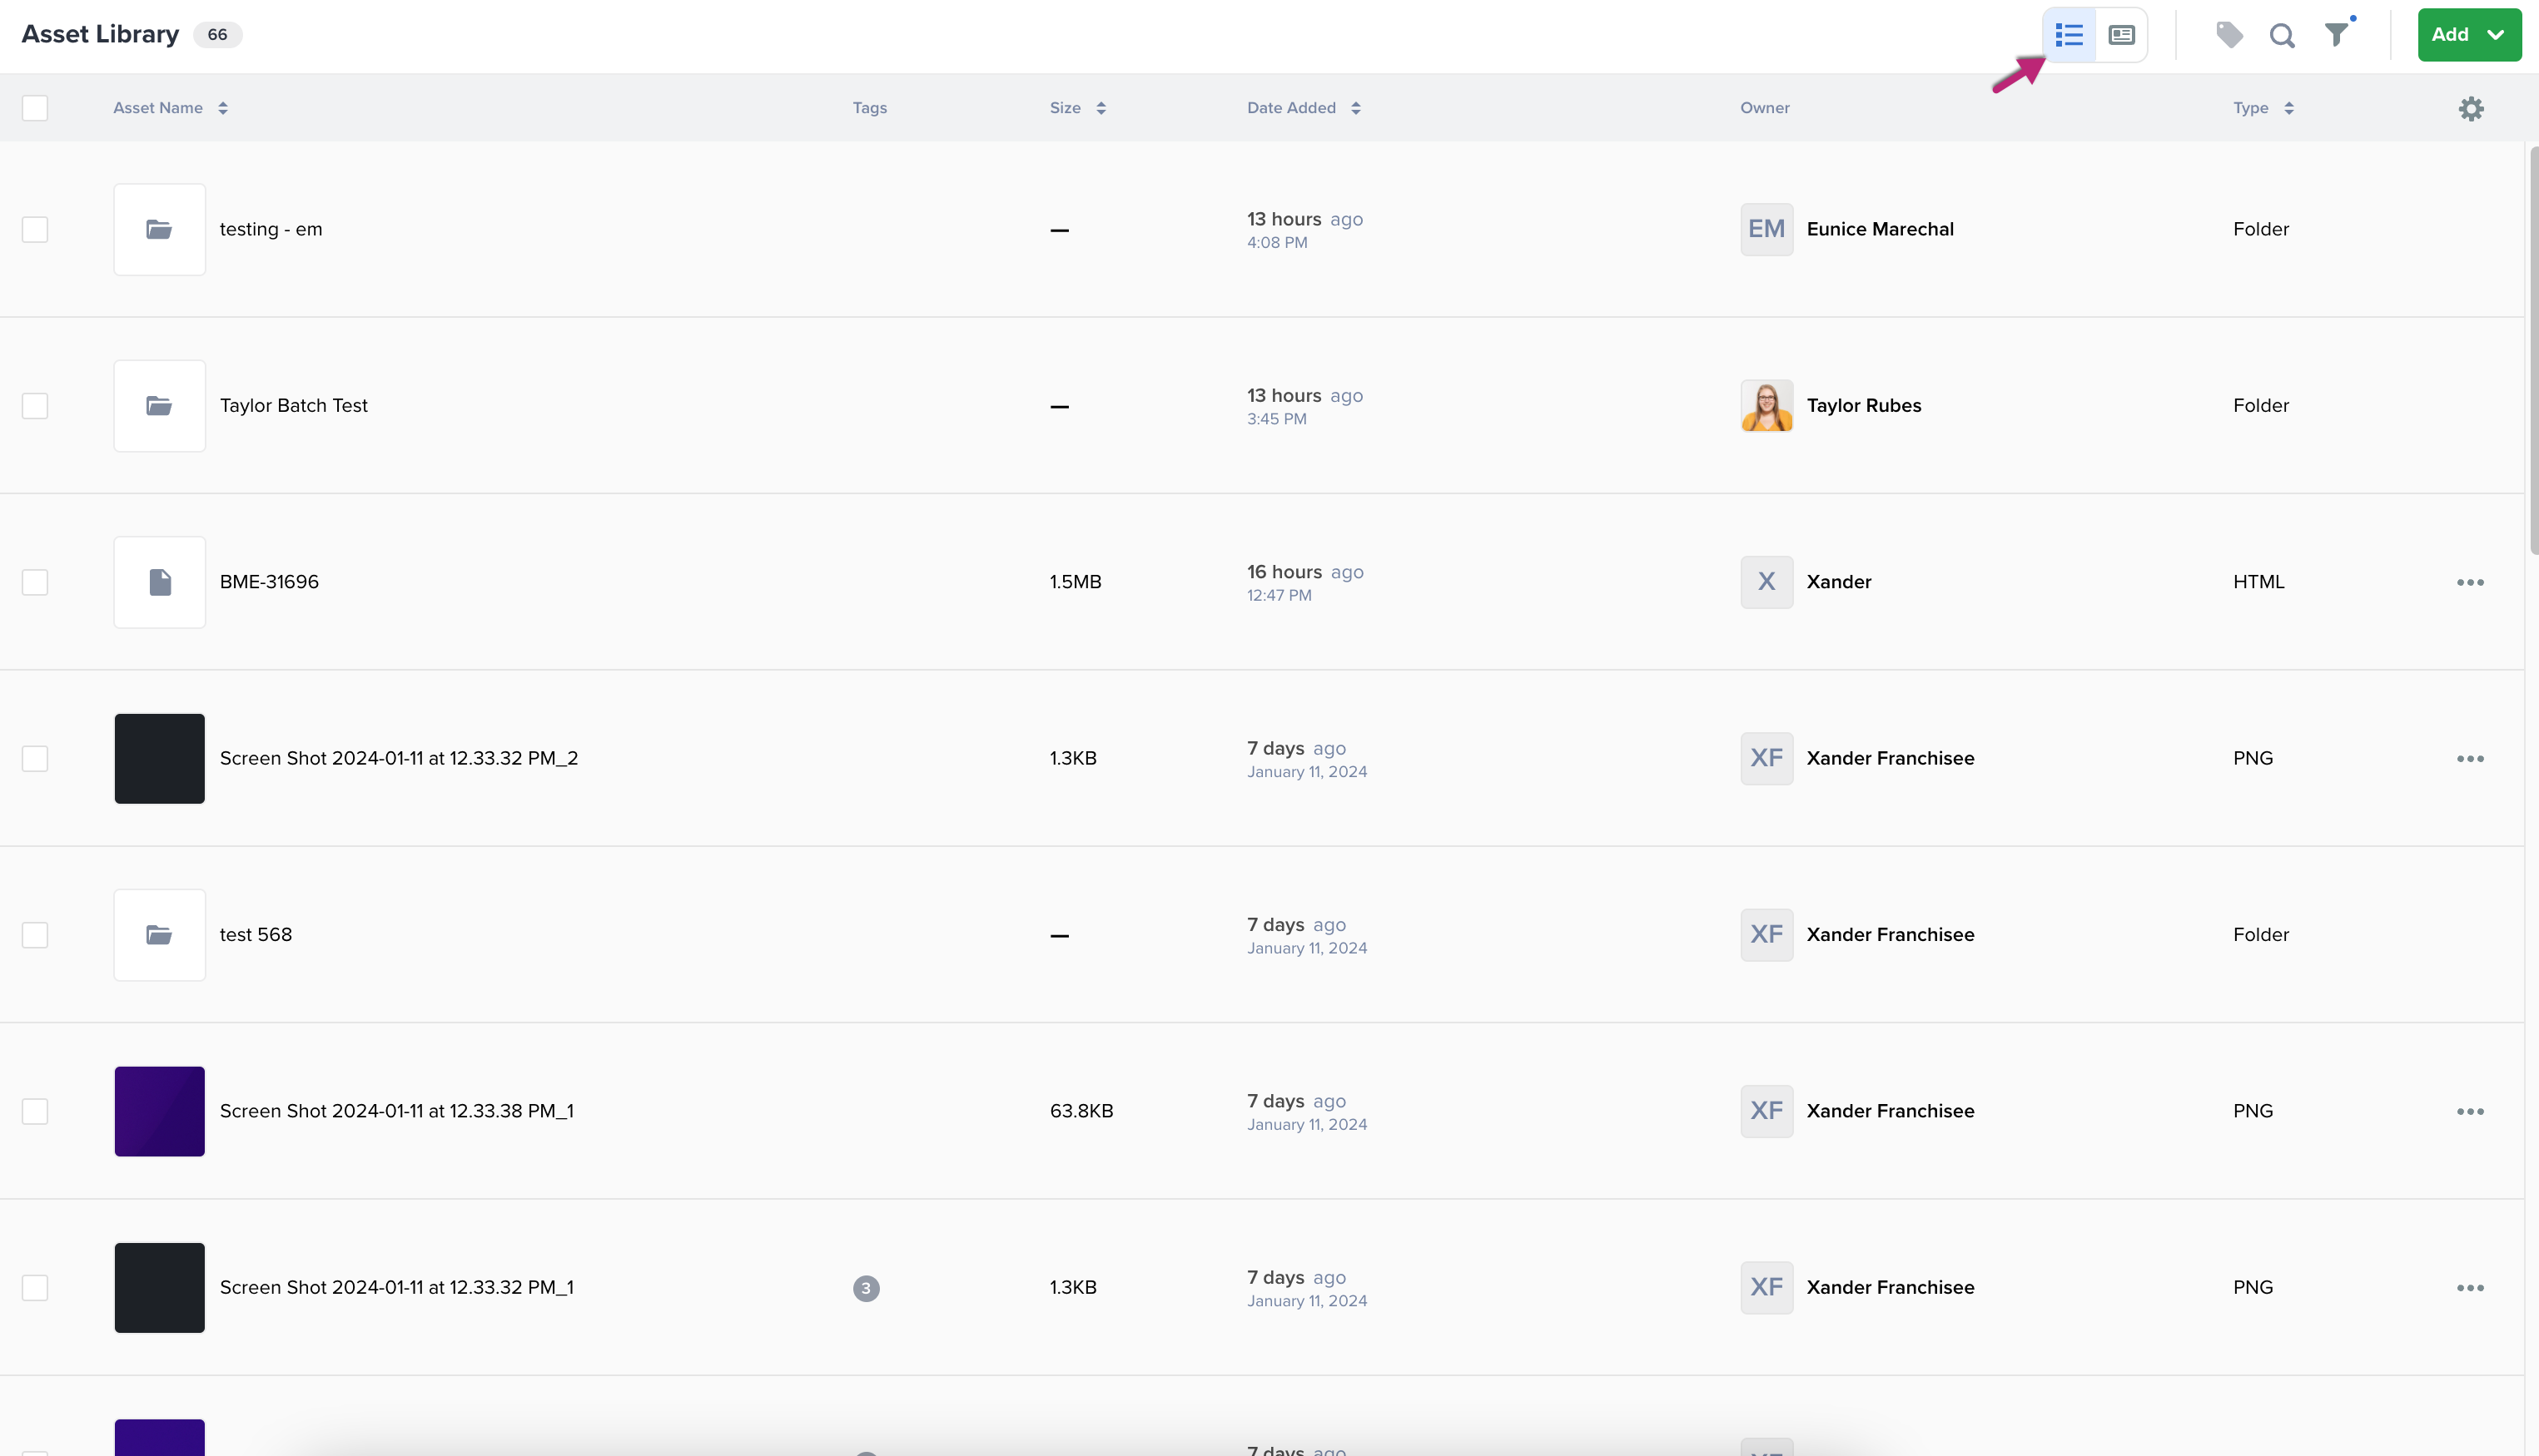
Task: Open the filter funnel icon
Action: coord(2337,35)
